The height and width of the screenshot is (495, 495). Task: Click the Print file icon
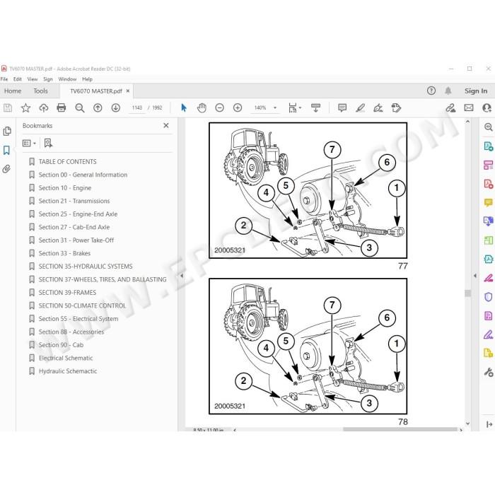pos(62,107)
